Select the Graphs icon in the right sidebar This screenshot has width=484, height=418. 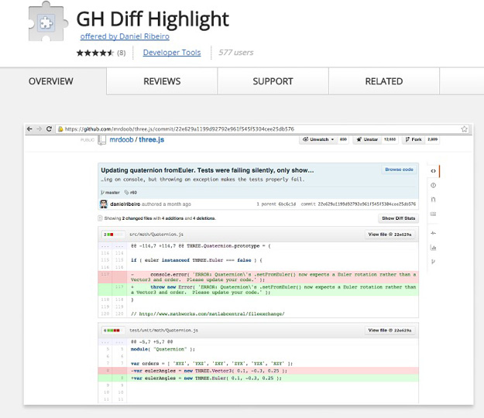click(434, 248)
